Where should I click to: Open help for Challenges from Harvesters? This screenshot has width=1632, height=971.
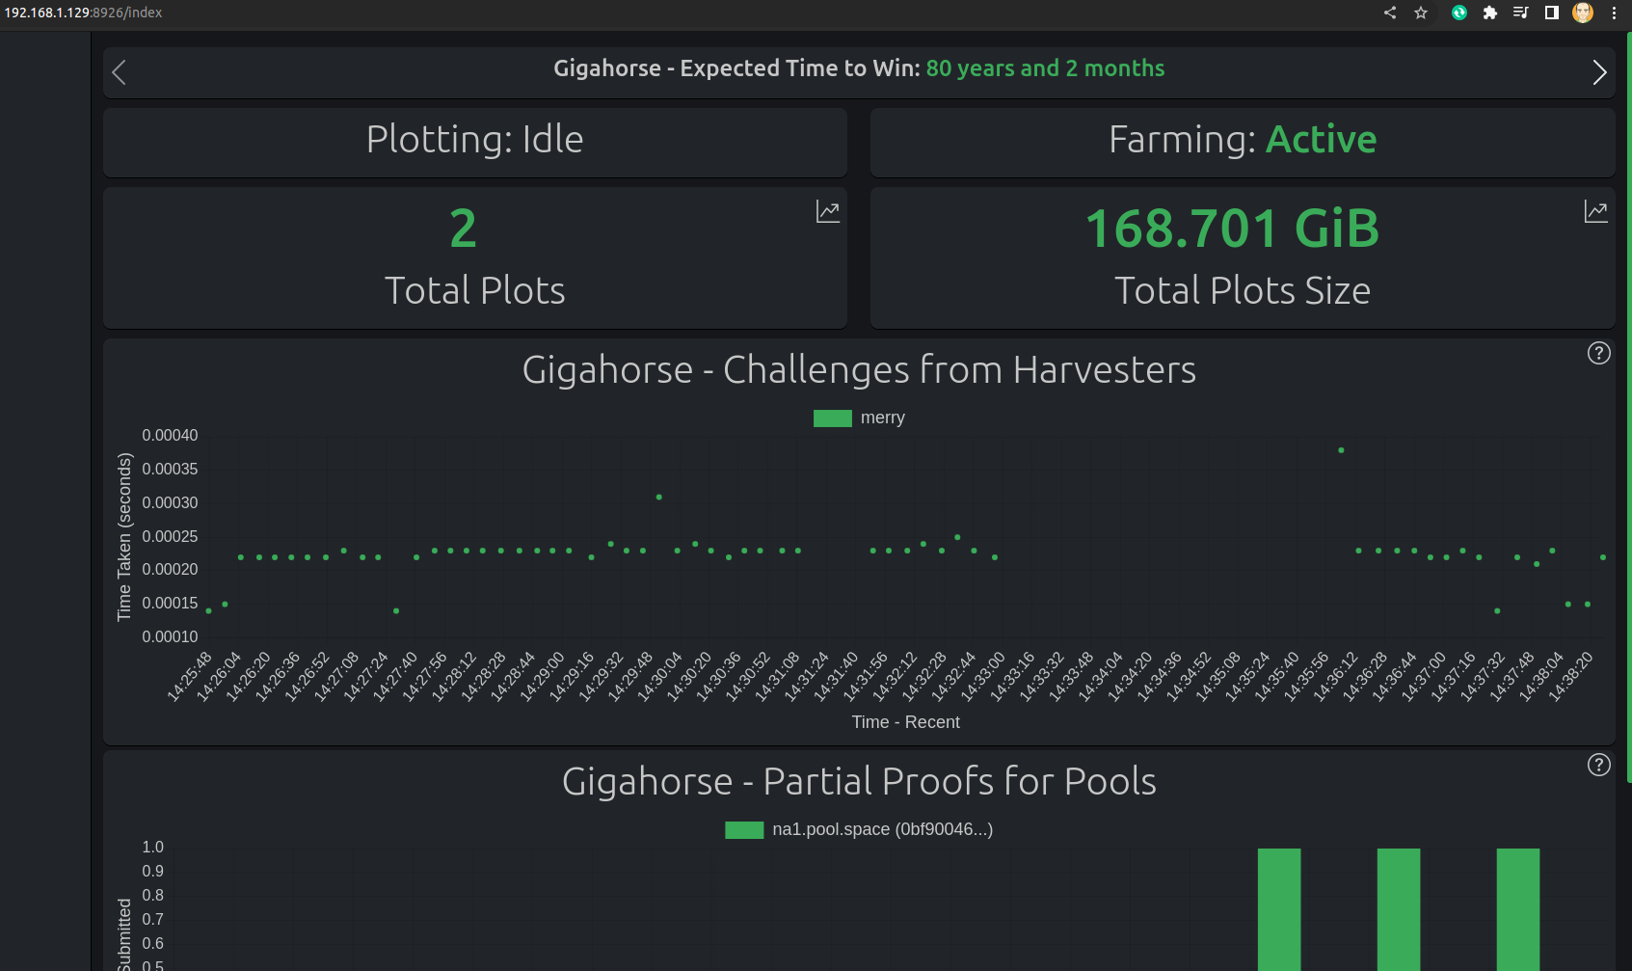[1599, 353]
